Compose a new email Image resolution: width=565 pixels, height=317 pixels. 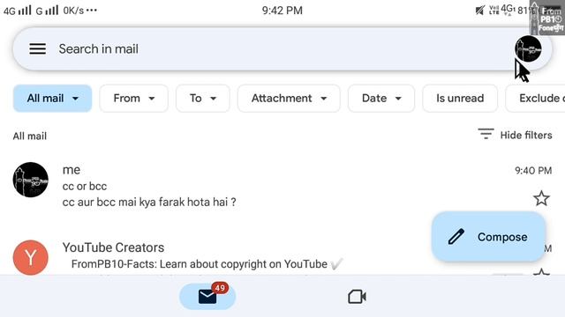[488, 237]
